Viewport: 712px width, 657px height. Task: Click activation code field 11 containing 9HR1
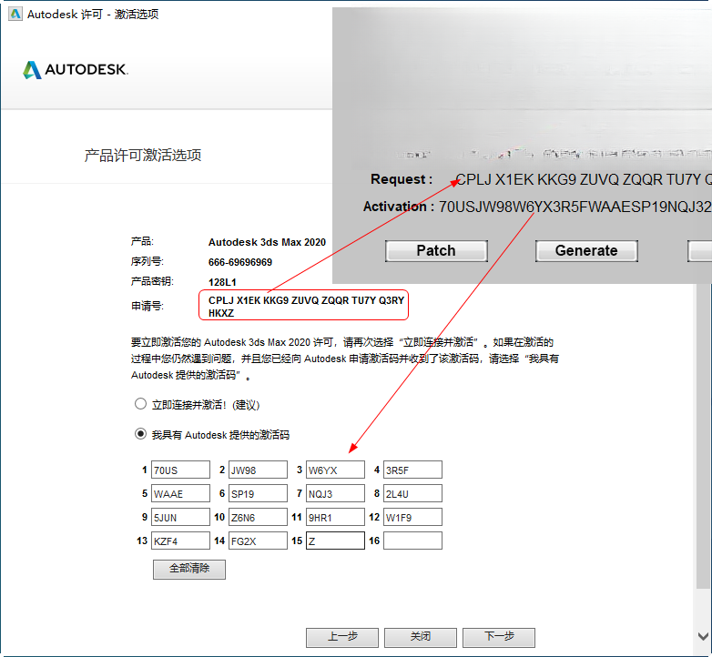335,517
